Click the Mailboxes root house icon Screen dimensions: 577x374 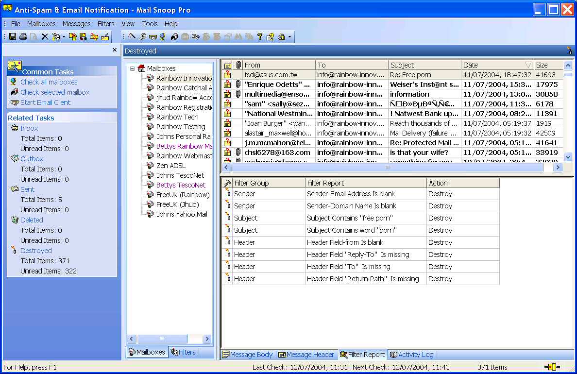tap(141, 68)
